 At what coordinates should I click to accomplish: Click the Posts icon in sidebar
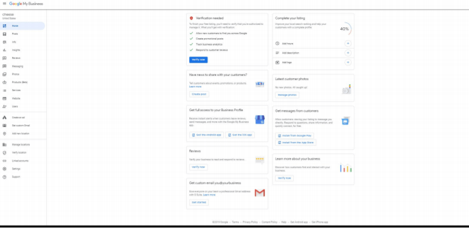(x=4, y=34)
